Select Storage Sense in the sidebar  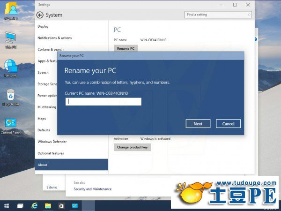pos(47,84)
